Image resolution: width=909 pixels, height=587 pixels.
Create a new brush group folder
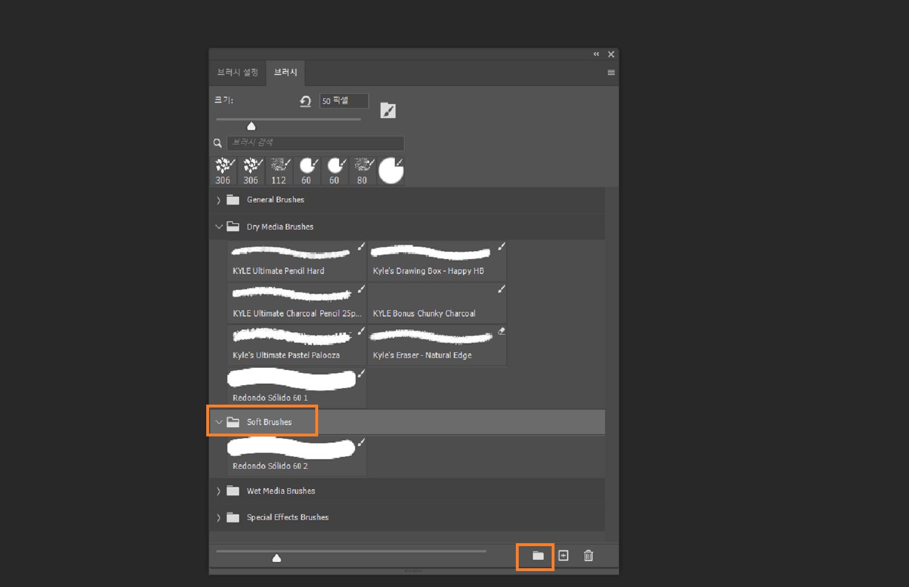(x=538, y=556)
